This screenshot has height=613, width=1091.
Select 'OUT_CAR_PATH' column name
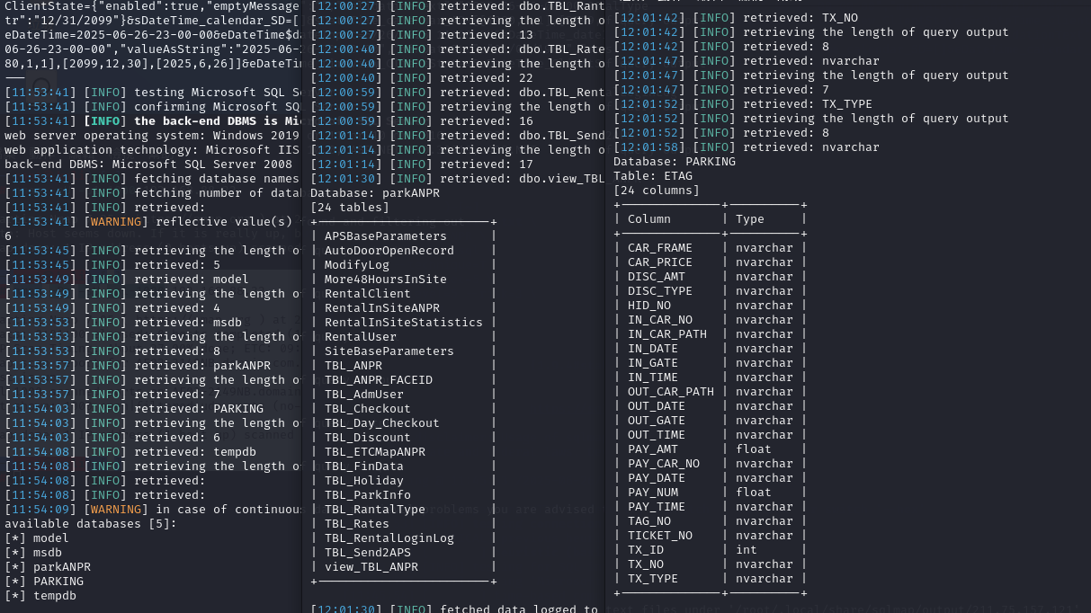point(671,392)
